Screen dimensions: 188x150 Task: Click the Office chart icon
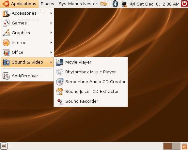pyautogui.click(x=6, y=52)
